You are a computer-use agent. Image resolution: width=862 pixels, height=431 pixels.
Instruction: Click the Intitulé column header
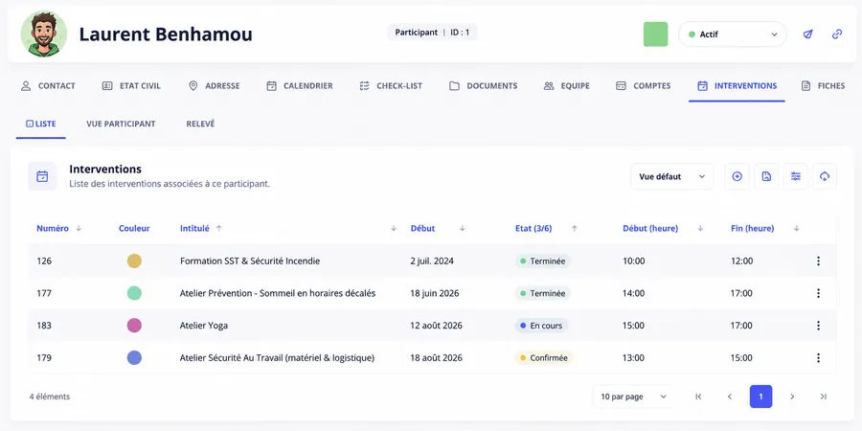(194, 228)
